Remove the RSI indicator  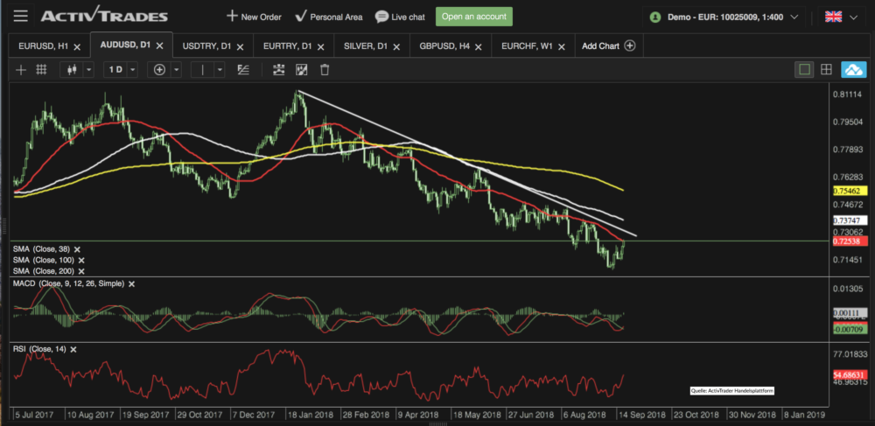click(x=73, y=349)
